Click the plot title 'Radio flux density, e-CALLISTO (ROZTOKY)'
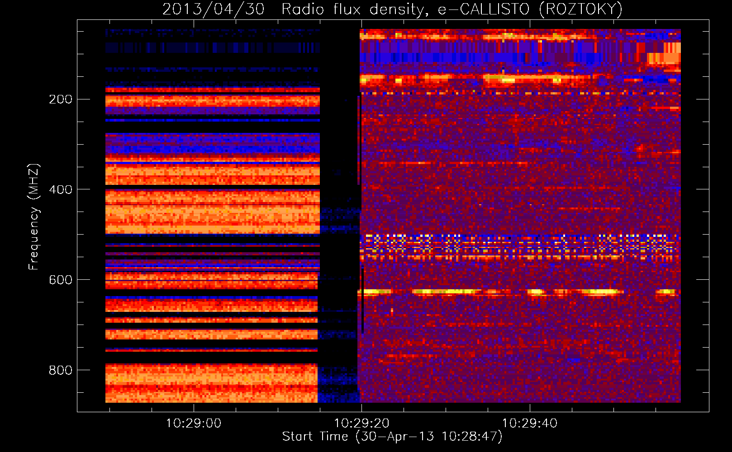Screen dimensions: 732x452 pos(452,9)
